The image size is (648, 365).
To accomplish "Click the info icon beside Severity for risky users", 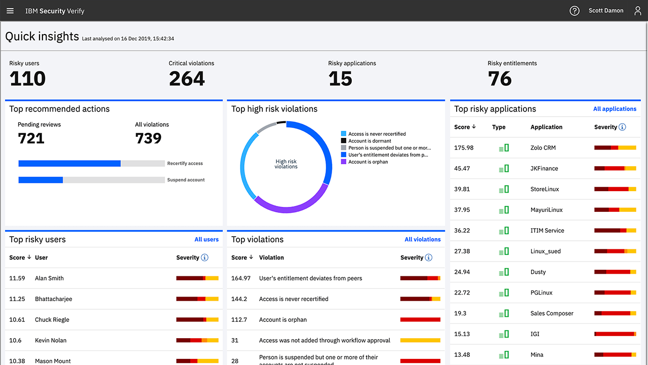I will point(206,257).
